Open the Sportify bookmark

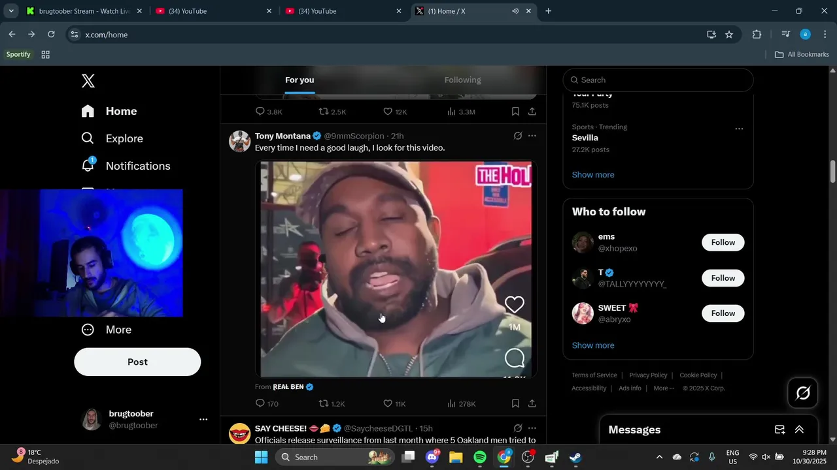click(x=18, y=54)
